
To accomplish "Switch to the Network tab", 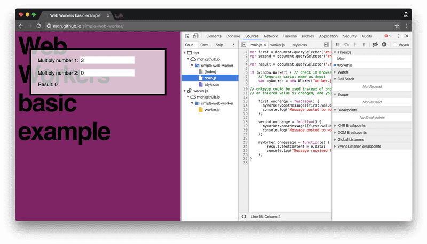I will click(x=271, y=36).
